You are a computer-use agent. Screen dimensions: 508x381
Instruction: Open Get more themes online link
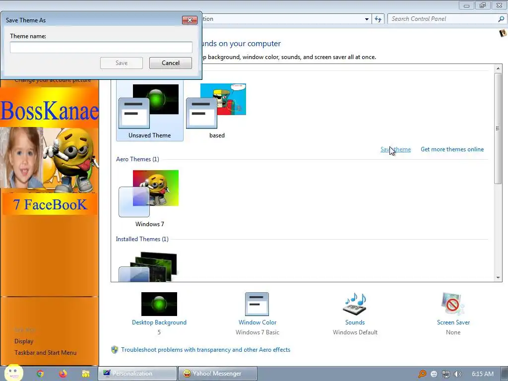point(452,149)
